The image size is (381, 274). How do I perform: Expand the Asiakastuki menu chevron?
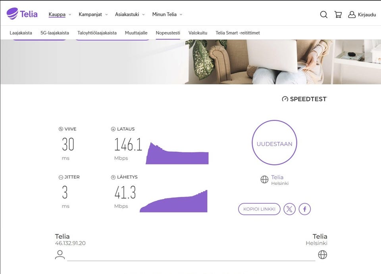pyautogui.click(x=143, y=15)
